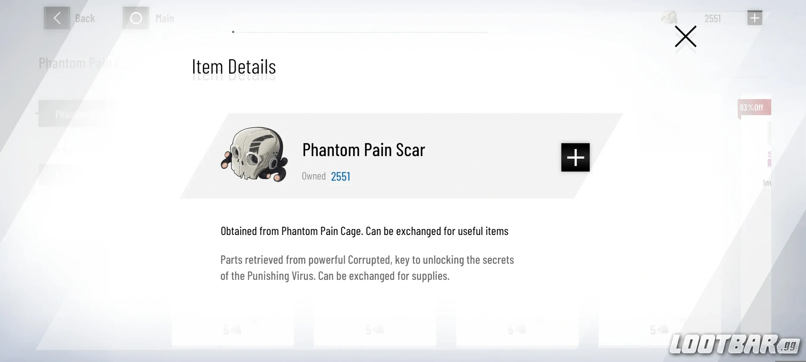Click the Back arrow icon

(57, 18)
